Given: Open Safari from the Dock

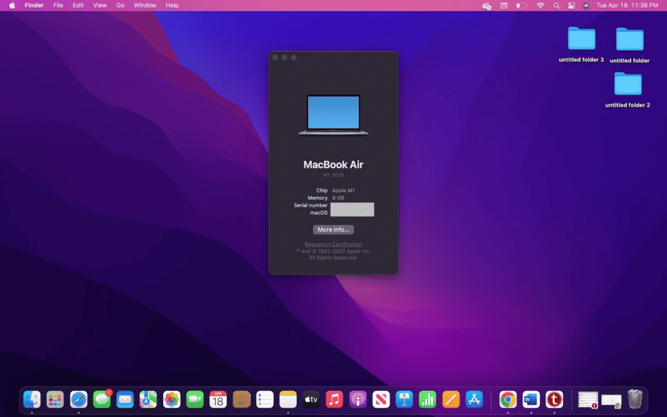Looking at the screenshot, I should tap(78, 400).
